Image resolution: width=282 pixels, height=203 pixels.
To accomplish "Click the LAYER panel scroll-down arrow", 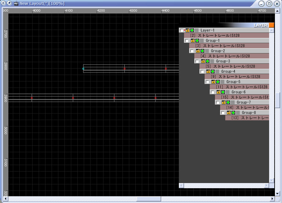I will point(272,180).
